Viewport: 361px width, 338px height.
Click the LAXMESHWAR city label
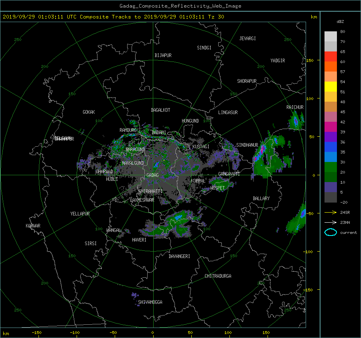(142, 200)
